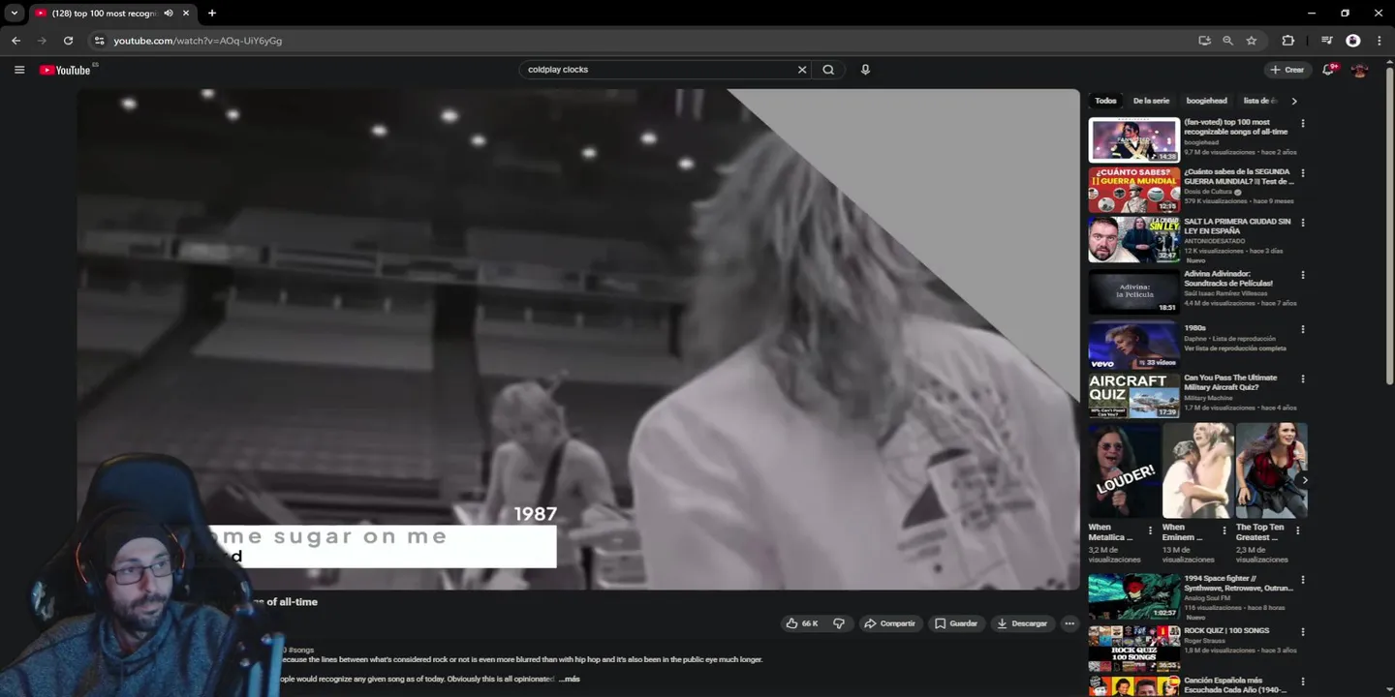Select the De la serie chip
1395x697 pixels.
point(1151,101)
